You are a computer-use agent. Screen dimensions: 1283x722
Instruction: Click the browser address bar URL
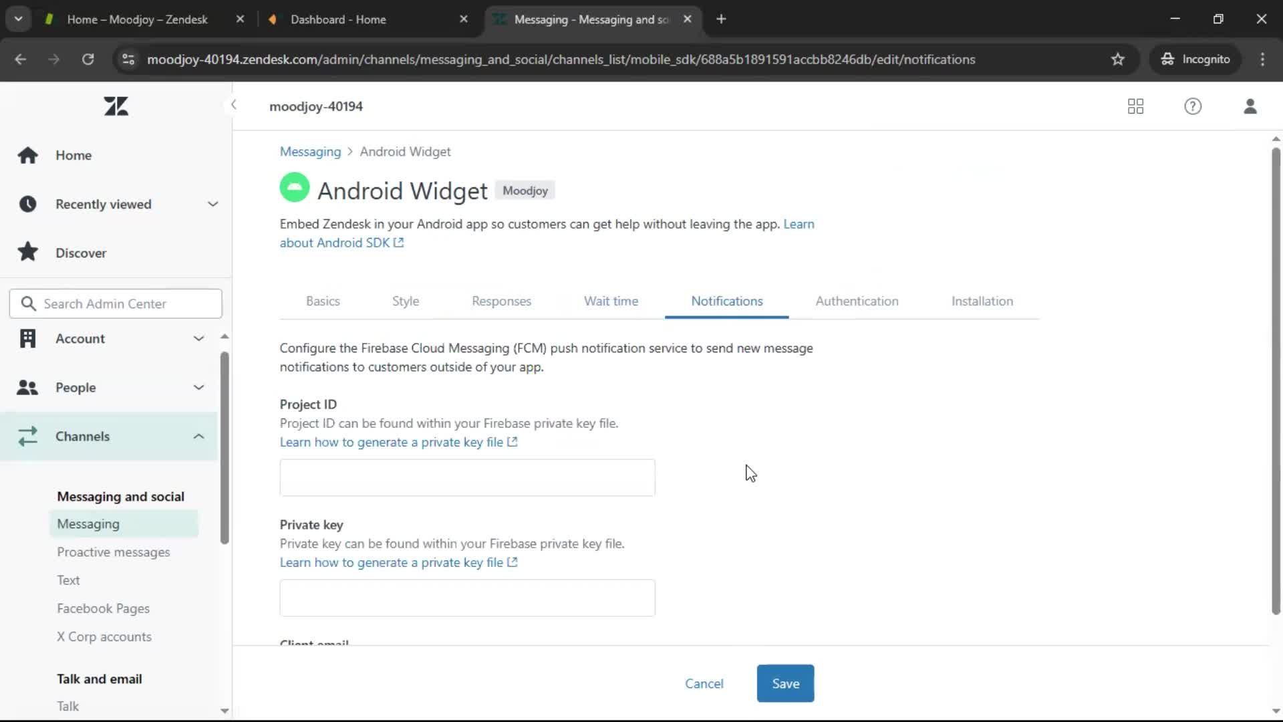(561, 59)
